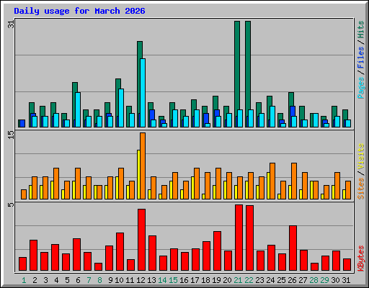Click the red KBytes bar for day 21
Image resolution: width=369 pixels, height=288 pixels.
[x=239, y=238]
